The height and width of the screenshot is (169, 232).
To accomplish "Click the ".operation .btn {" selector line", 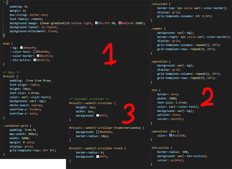I will pyautogui.click(x=165, y=132).
